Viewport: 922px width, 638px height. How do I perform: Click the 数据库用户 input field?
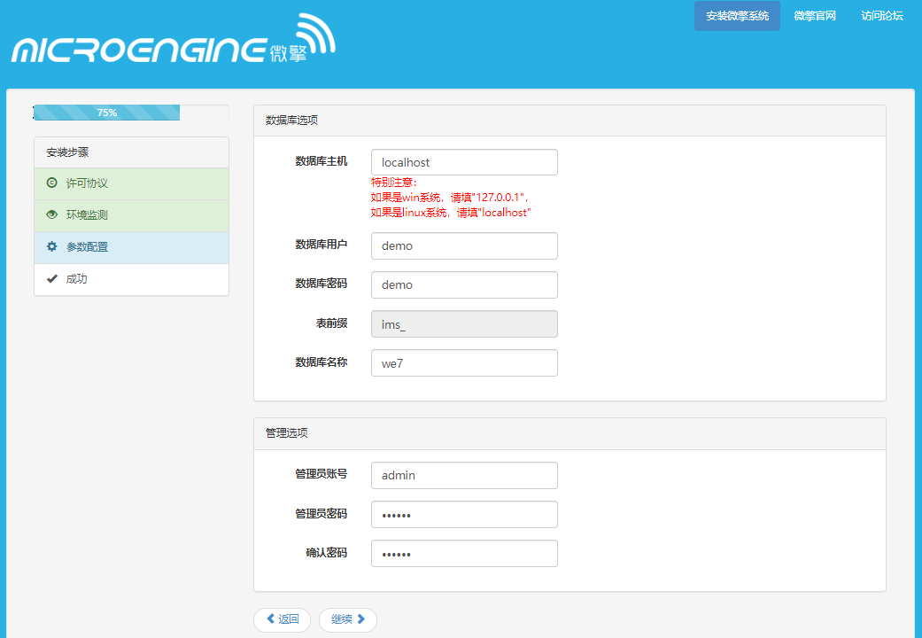(464, 245)
